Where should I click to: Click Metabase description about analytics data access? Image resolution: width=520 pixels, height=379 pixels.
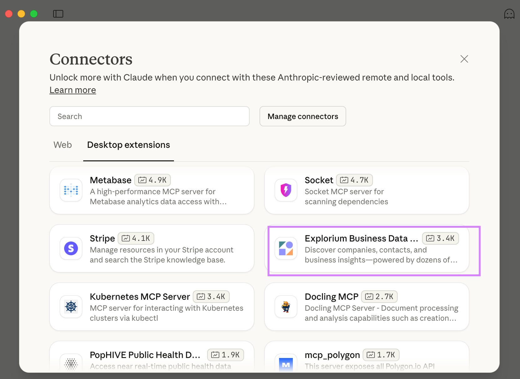[158, 196]
